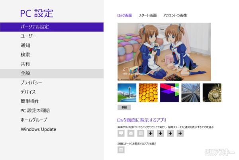239x160 pixels.
Task: Choose detailed status app under 詳細ステータス
Action: [x=121, y=150]
